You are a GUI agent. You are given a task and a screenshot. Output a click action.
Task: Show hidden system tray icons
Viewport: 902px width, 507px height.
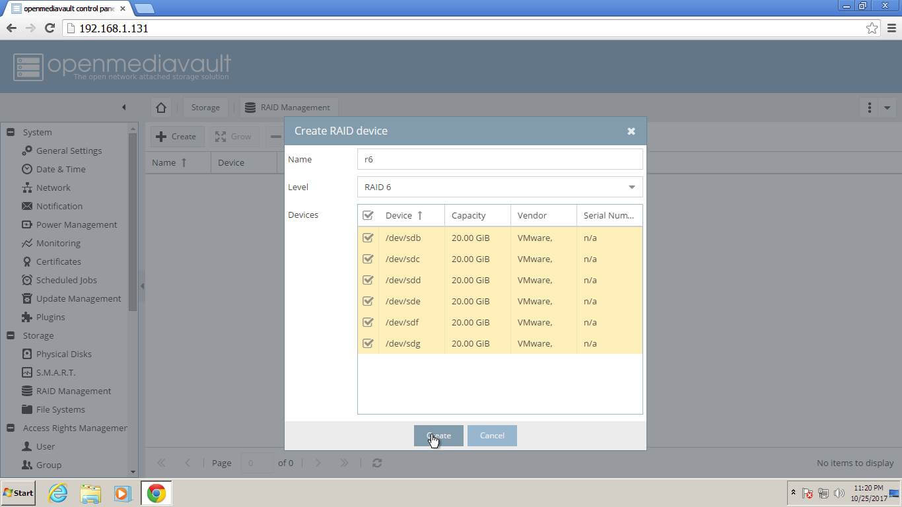[793, 492]
